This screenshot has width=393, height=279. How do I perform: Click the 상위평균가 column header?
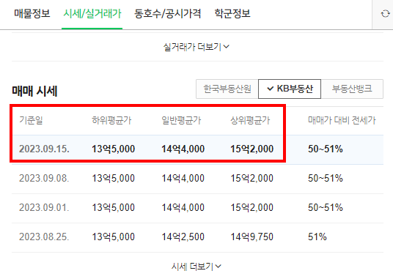point(250,120)
